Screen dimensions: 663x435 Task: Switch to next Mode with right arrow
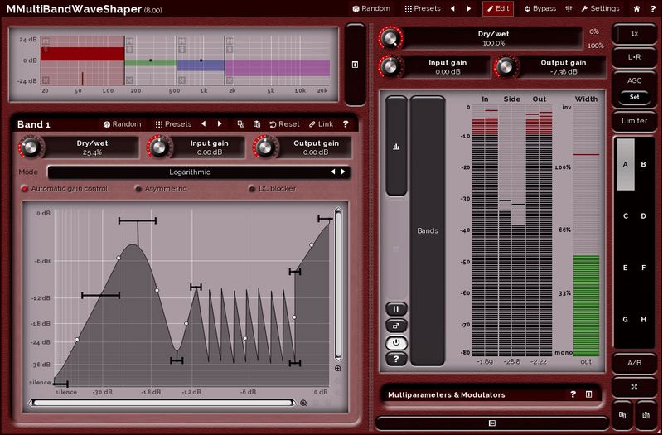tap(343, 172)
